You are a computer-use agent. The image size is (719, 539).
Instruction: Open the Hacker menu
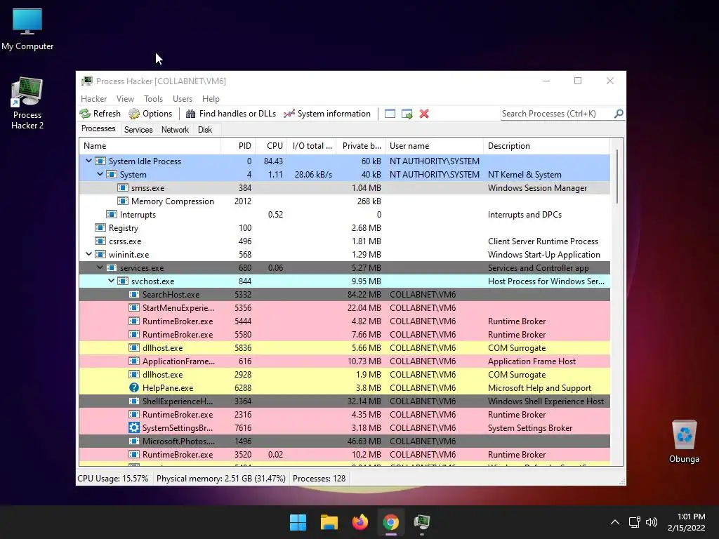point(93,99)
